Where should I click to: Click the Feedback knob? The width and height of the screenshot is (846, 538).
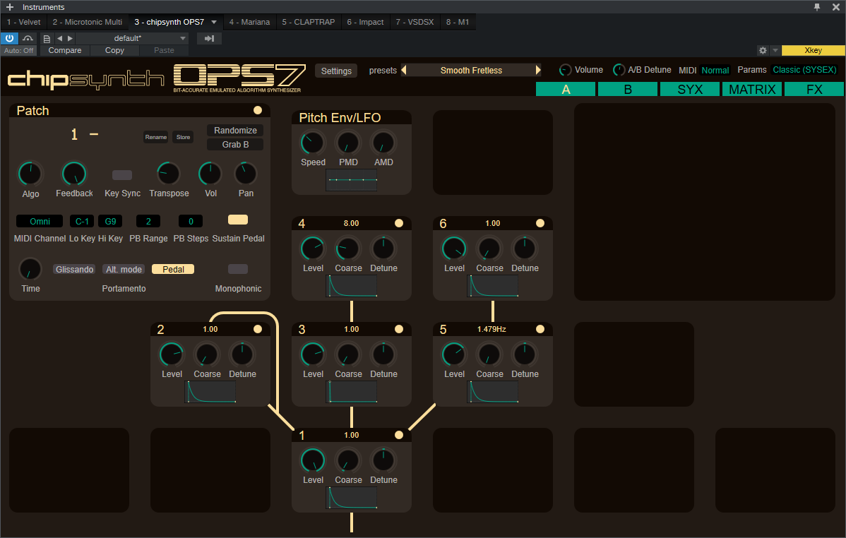pos(74,174)
